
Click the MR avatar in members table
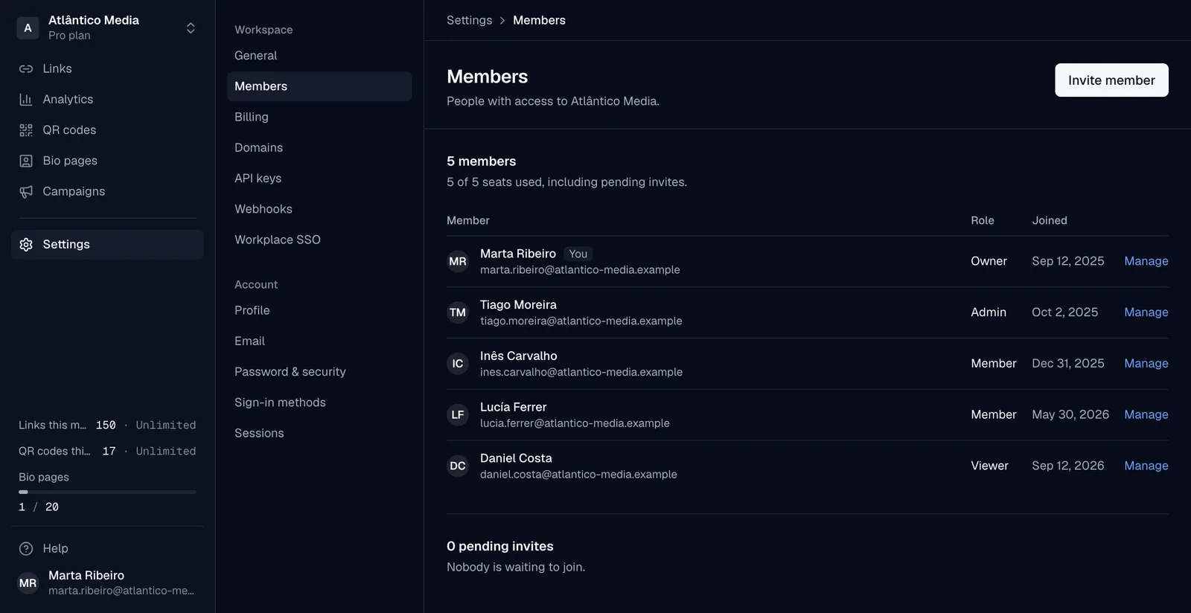tap(458, 261)
